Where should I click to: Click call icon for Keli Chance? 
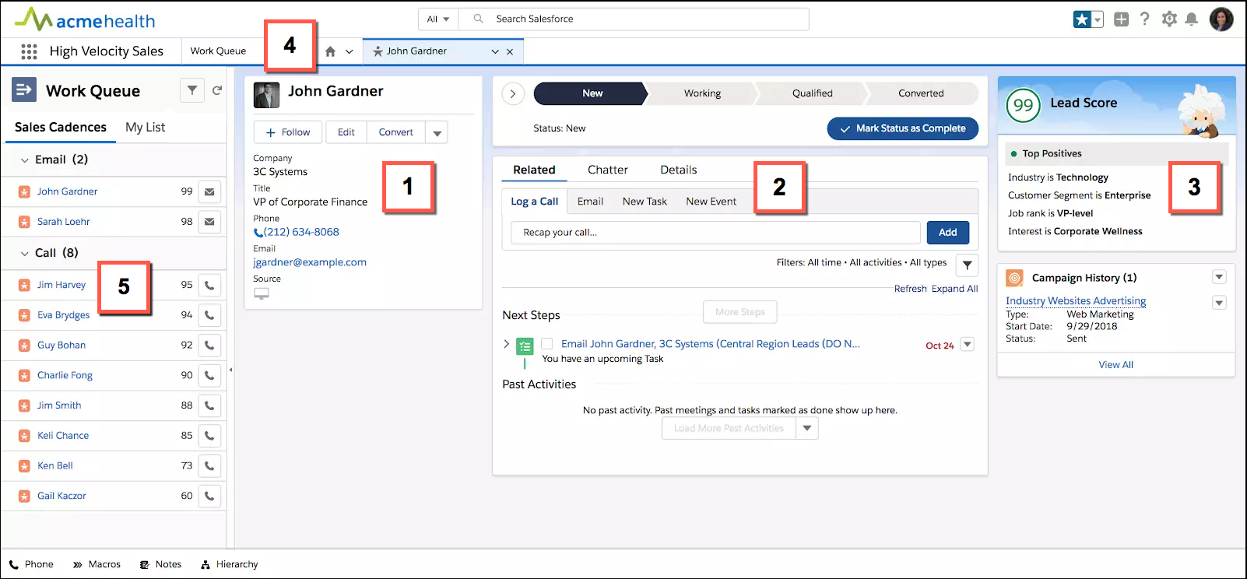pos(209,436)
